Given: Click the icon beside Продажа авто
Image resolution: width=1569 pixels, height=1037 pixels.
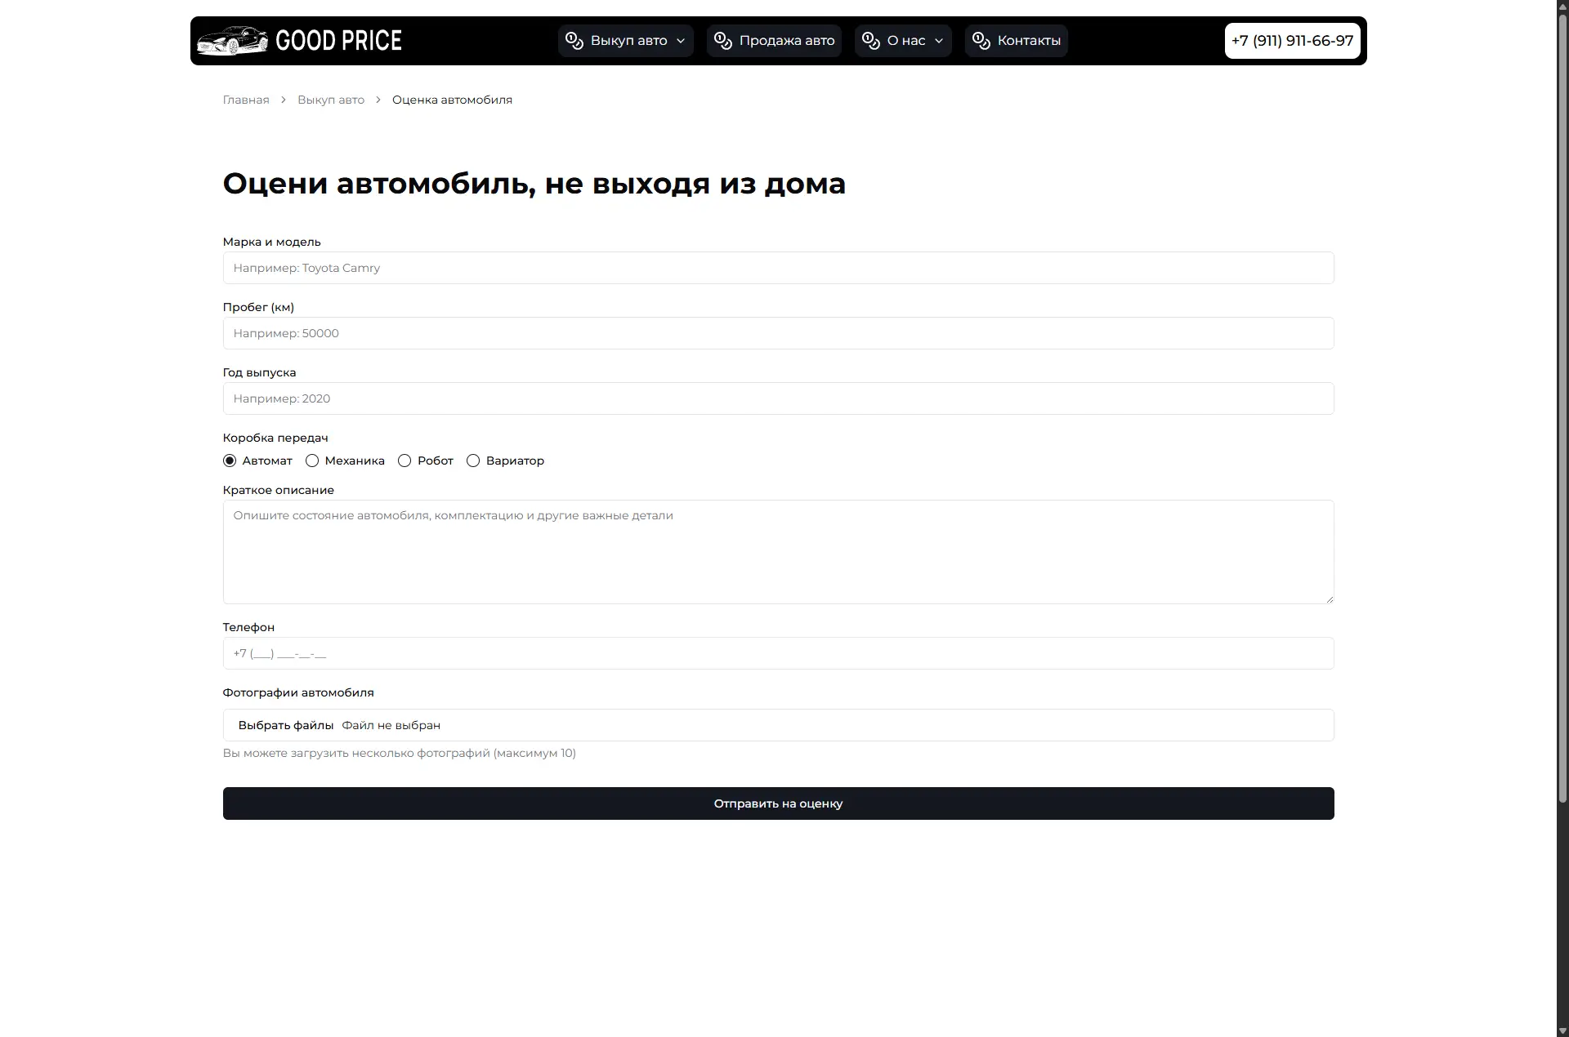Looking at the screenshot, I should (722, 40).
